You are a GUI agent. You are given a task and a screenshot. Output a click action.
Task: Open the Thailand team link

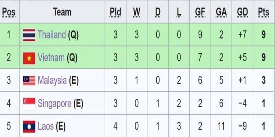click(52, 35)
